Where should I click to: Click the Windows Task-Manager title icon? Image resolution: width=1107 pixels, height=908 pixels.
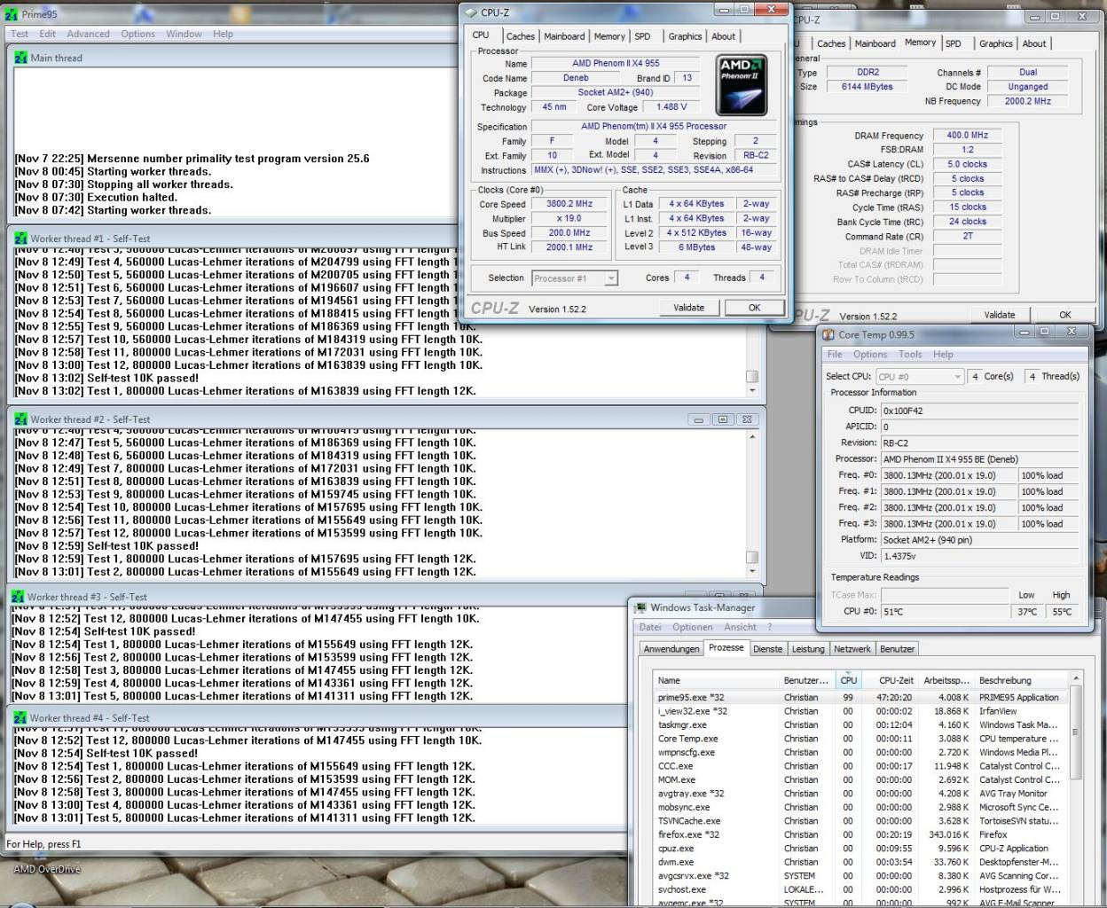point(640,607)
